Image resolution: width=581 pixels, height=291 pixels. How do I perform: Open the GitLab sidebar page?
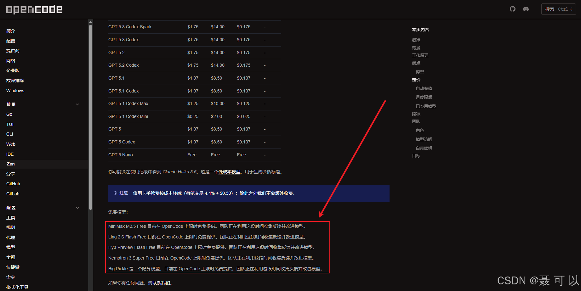coord(13,194)
